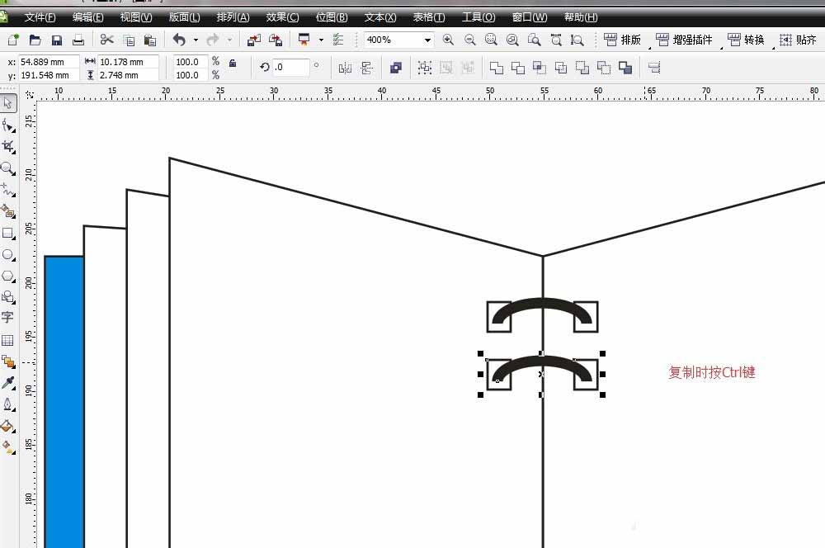
Task: Click the Save icon in toolbar
Action: (x=57, y=40)
